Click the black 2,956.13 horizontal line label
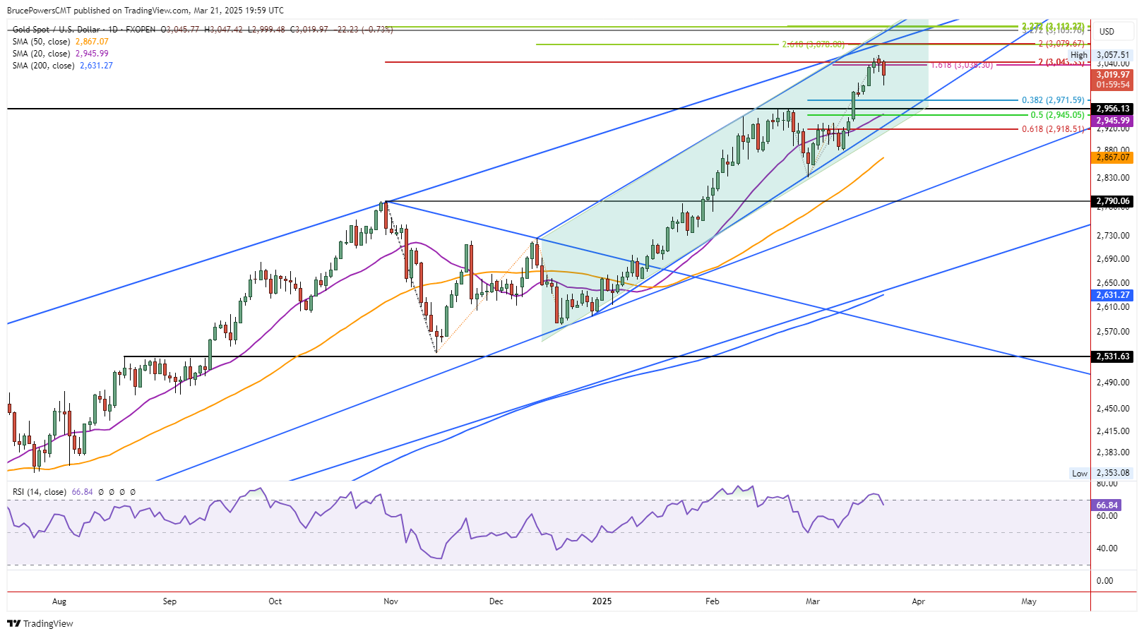Image resolution: width=1144 pixels, height=636 pixels. (x=1112, y=109)
